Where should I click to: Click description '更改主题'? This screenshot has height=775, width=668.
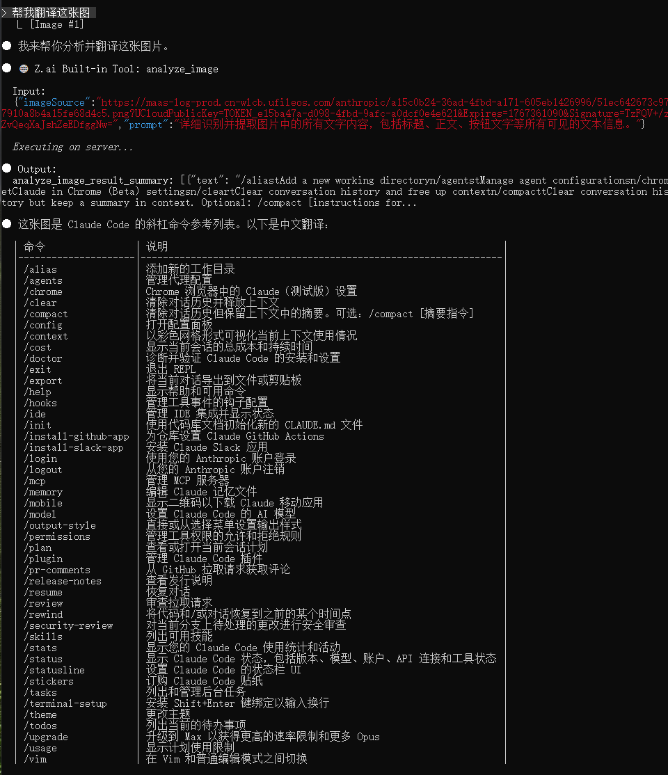coord(168,714)
